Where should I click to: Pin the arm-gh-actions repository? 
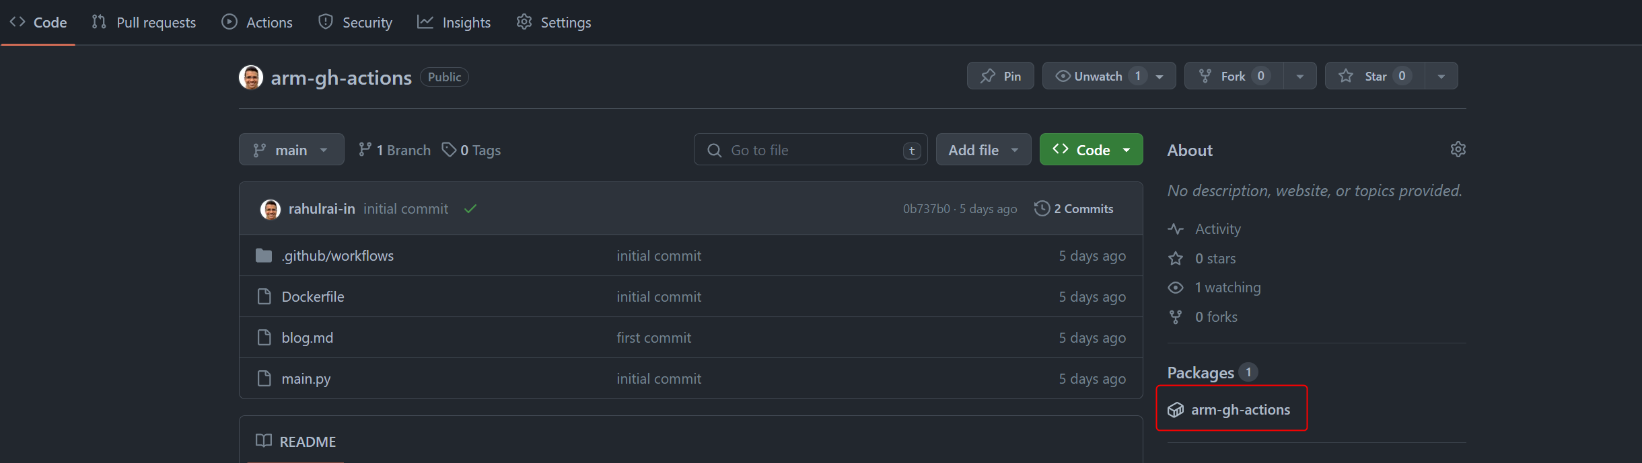(x=1000, y=76)
